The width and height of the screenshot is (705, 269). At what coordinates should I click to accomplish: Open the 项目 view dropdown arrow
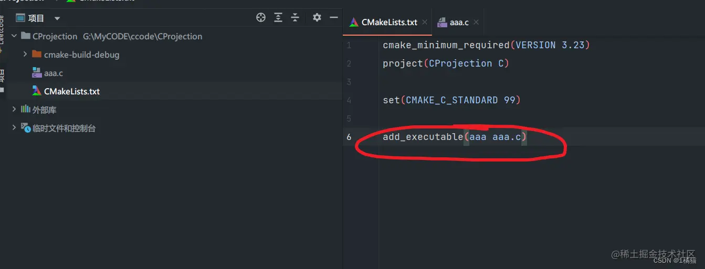point(57,19)
